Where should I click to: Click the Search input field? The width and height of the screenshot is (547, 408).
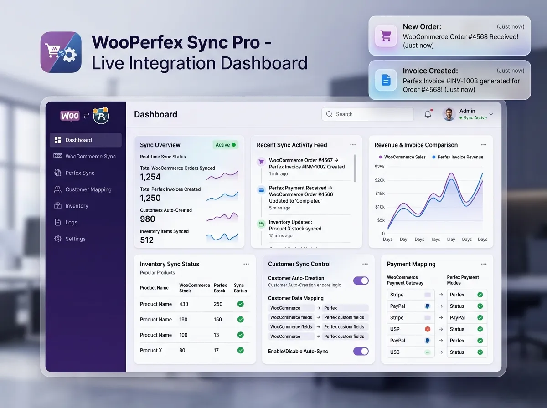367,114
